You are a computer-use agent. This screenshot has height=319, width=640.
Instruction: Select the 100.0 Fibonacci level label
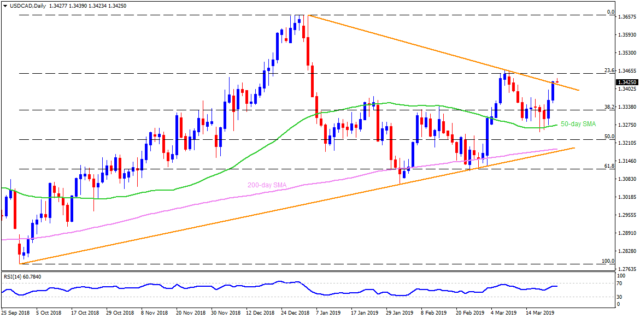pyautogui.click(x=608, y=261)
